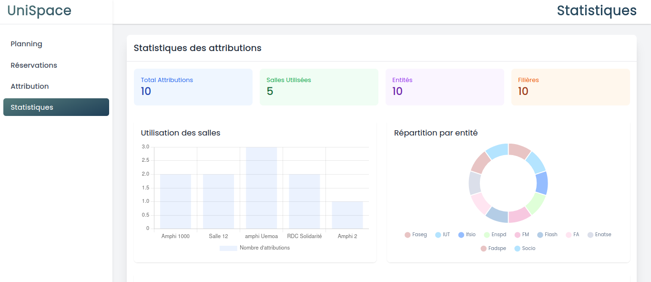Screen dimensions: 651x282
Task: Toggle the FM legend item
Action: point(522,235)
